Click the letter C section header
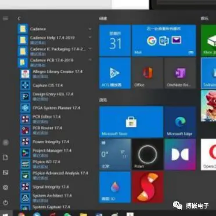The image size is (216, 216). [x=19, y=19]
